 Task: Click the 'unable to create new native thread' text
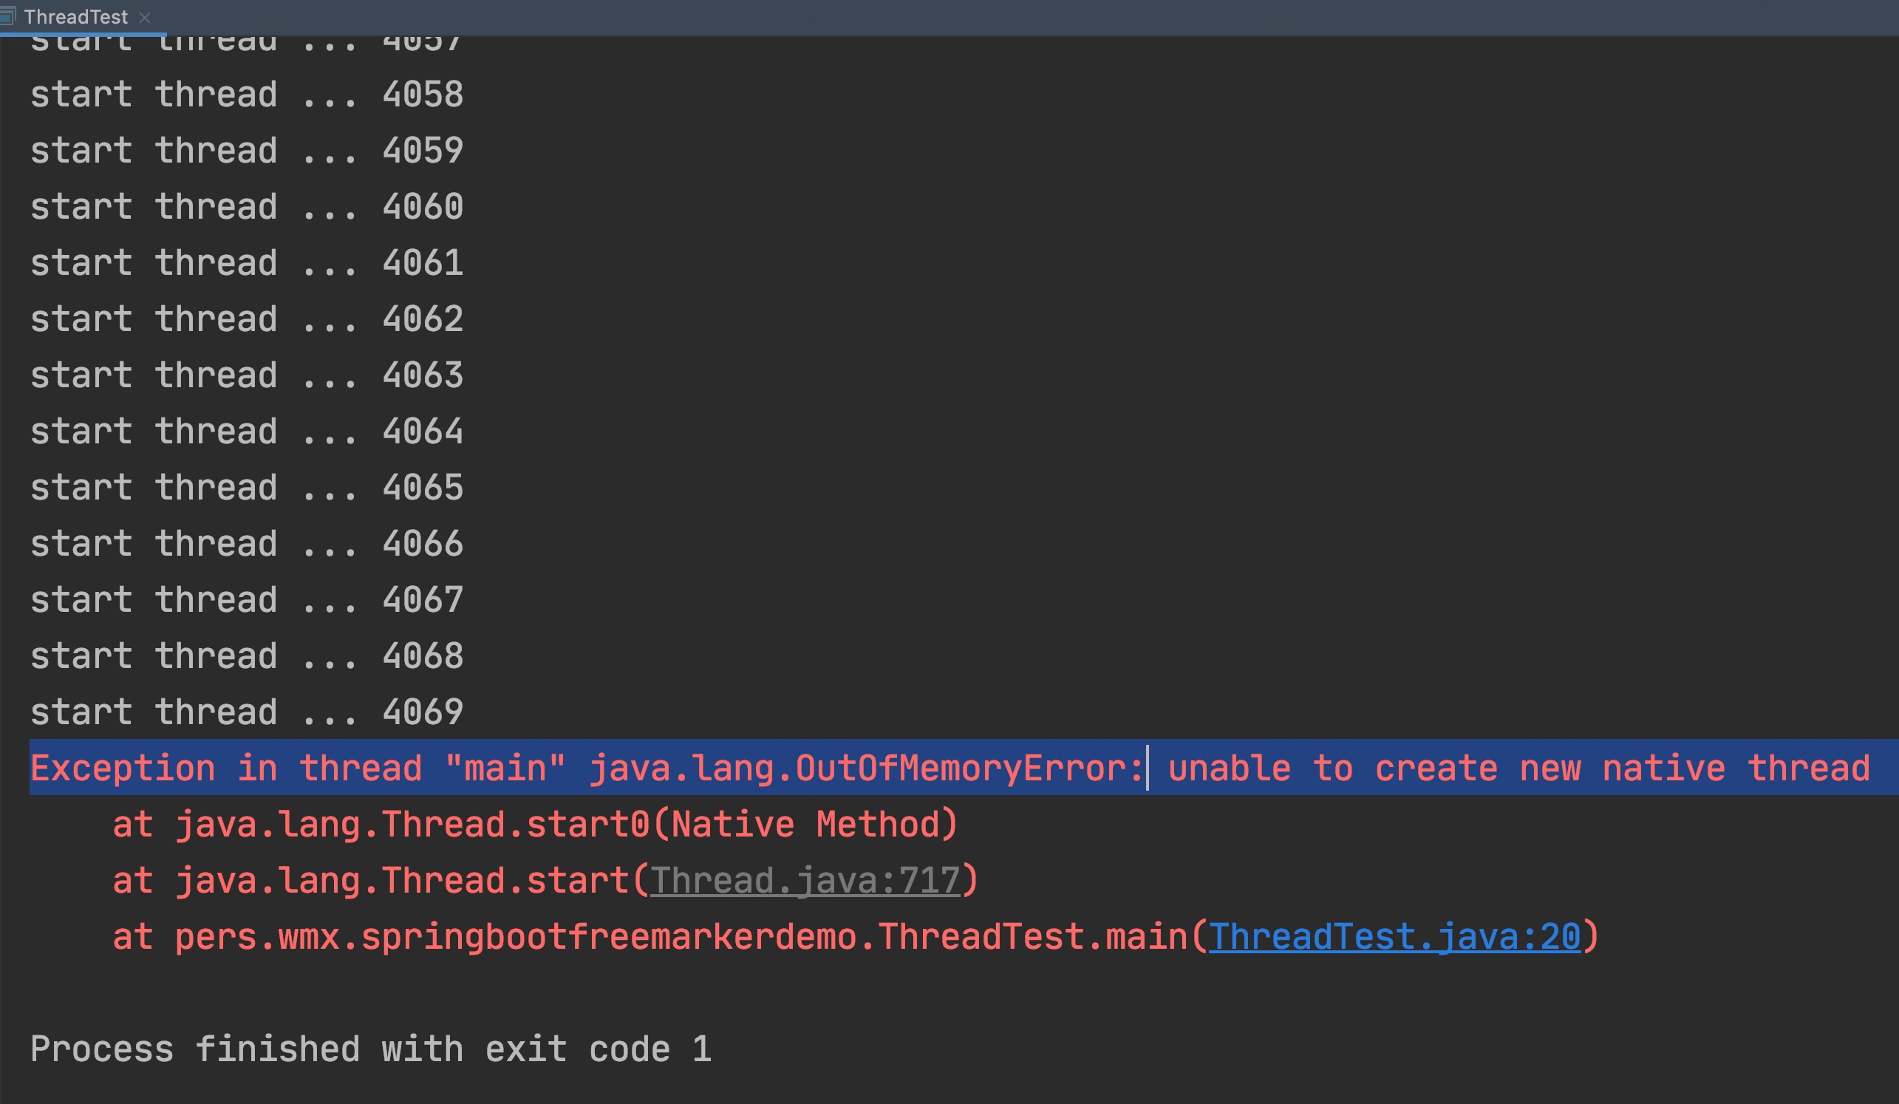tap(1518, 768)
